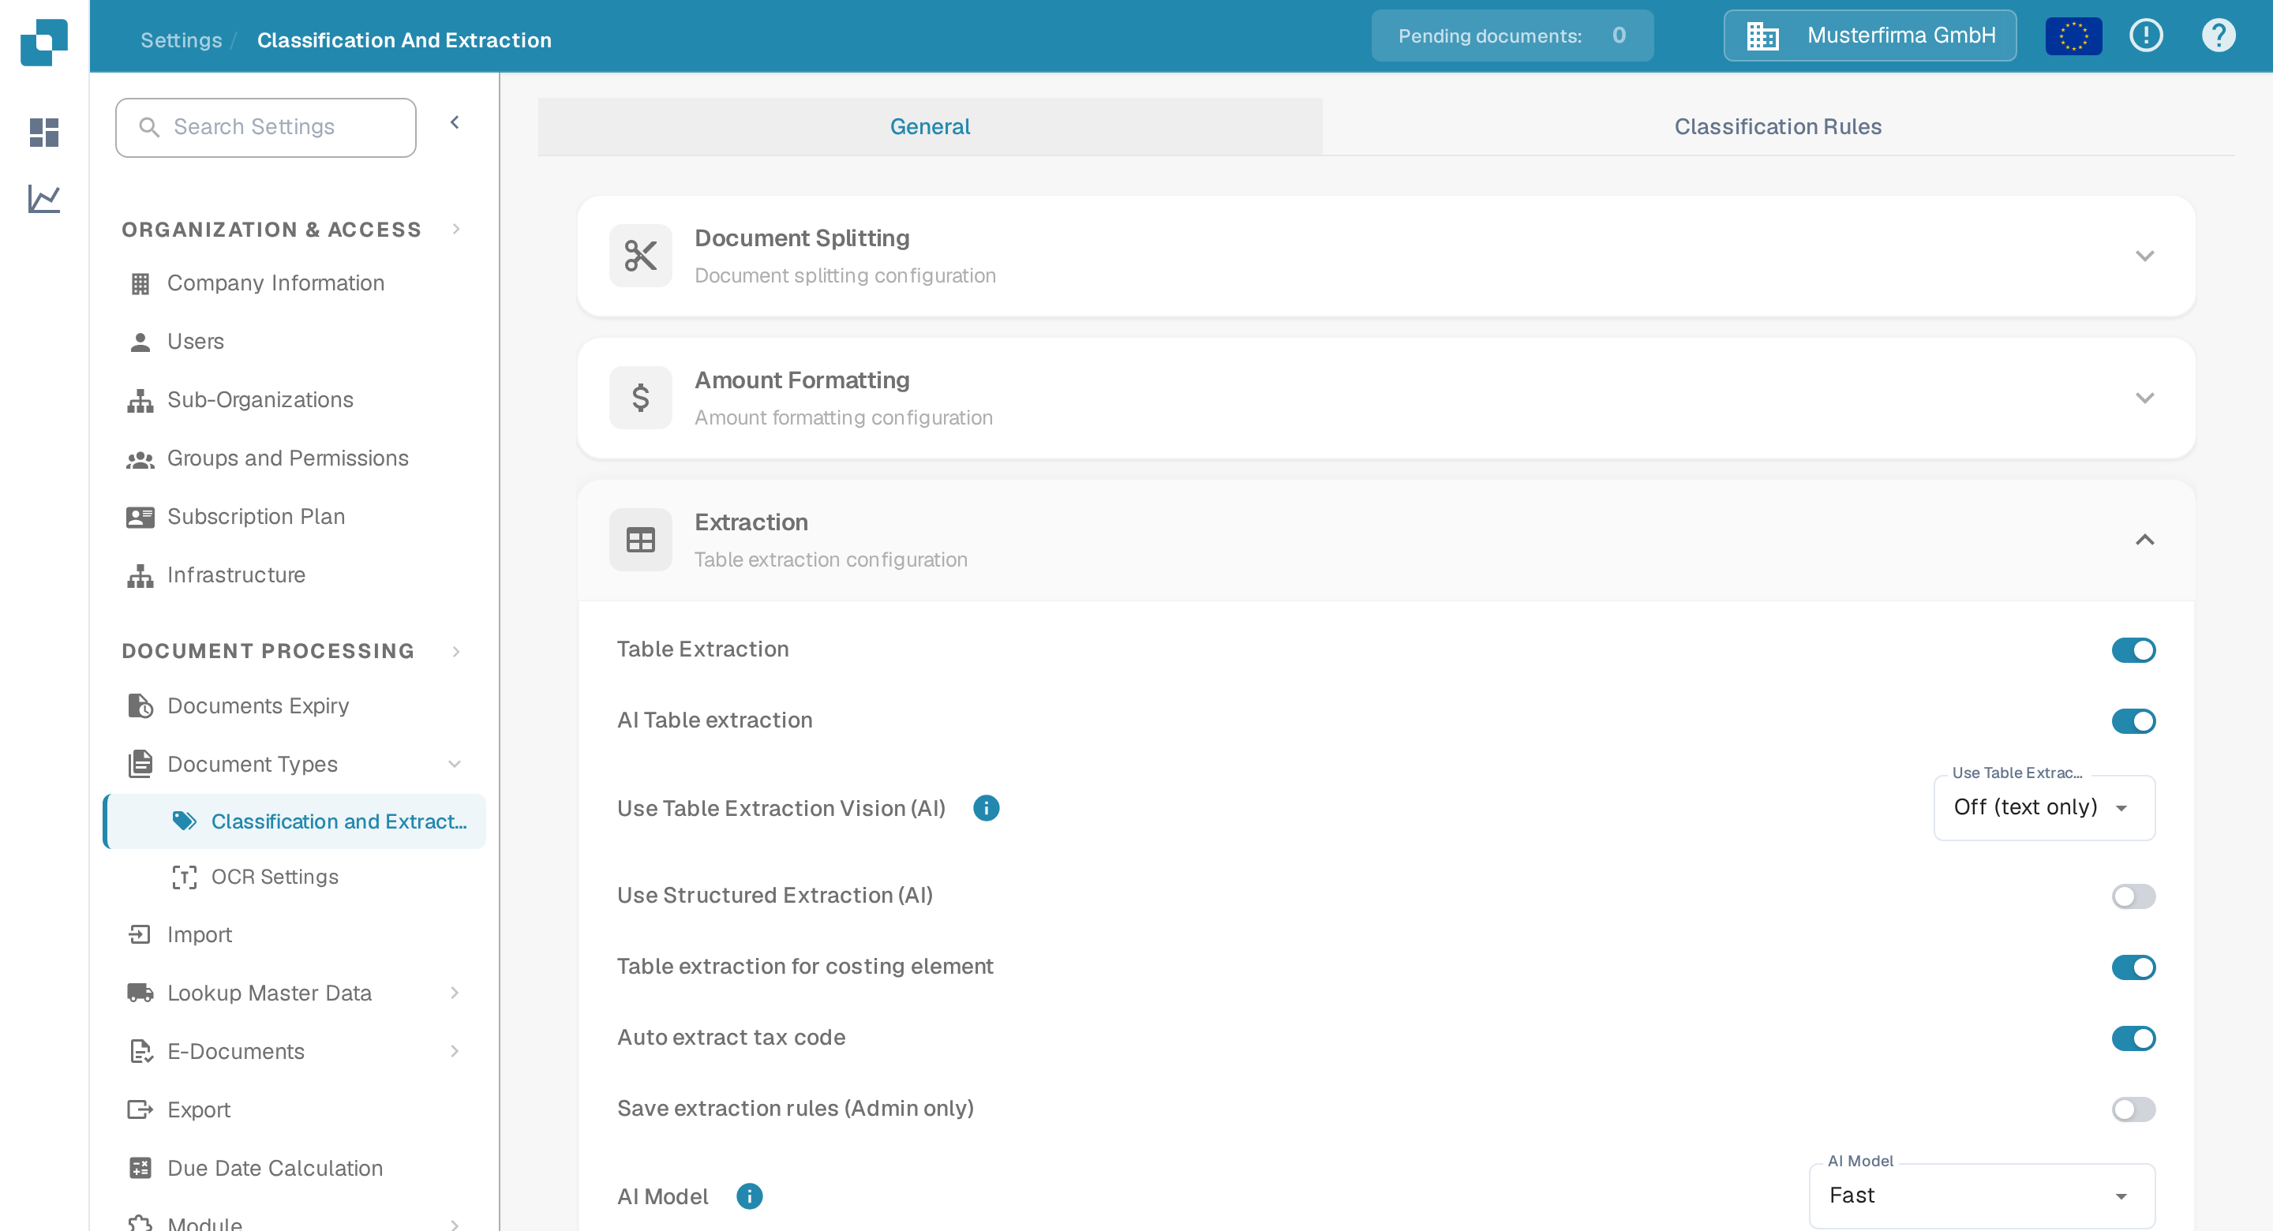
Task: Focus the Search Settings field
Action: point(266,128)
